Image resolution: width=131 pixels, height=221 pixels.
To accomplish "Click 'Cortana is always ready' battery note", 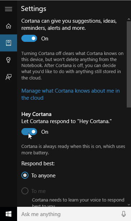I will pyautogui.click(x=73, y=149).
